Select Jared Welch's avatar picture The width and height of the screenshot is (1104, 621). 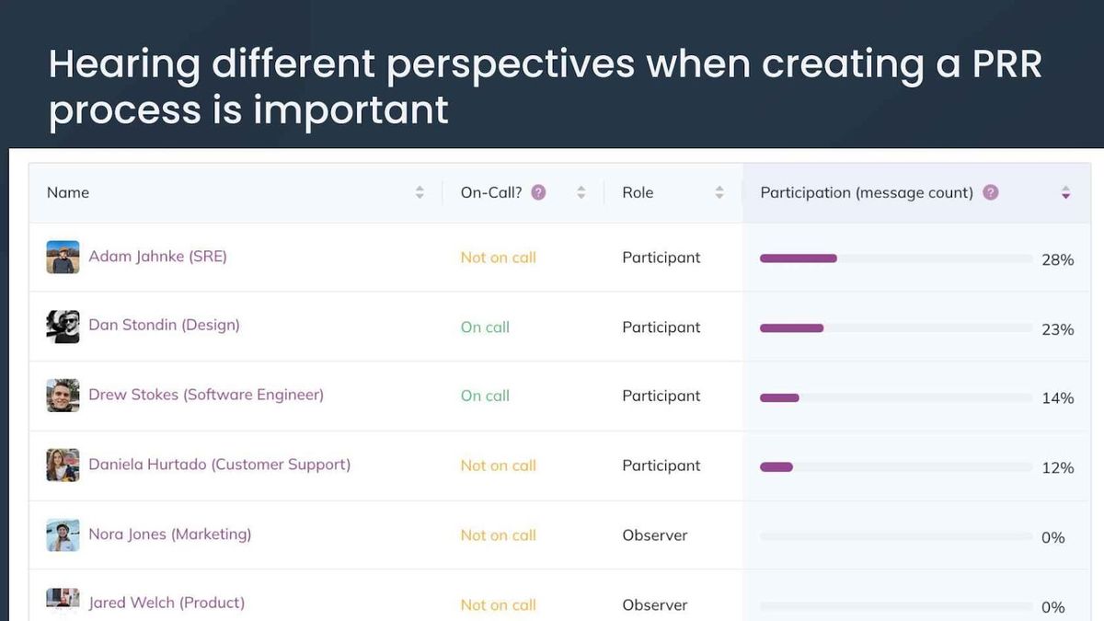click(x=63, y=600)
